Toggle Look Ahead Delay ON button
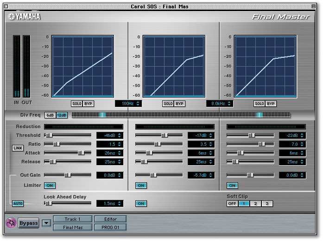 coord(141,204)
